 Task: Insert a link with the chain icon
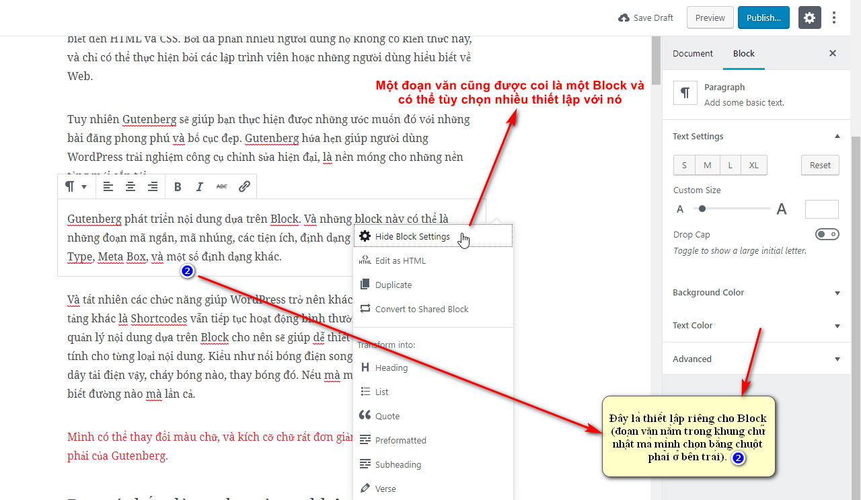[244, 186]
